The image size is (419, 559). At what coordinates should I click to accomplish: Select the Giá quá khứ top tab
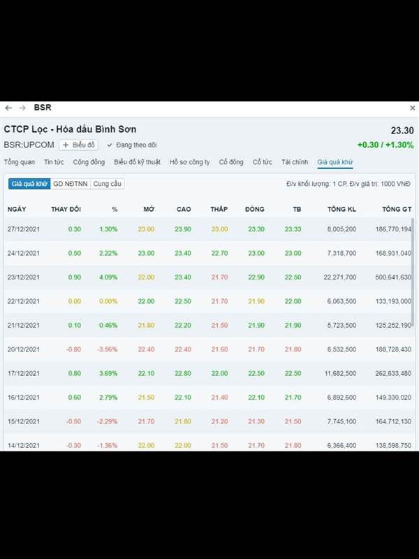[335, 162]
